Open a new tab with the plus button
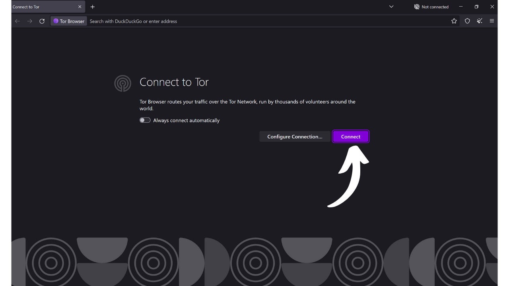 93,7
